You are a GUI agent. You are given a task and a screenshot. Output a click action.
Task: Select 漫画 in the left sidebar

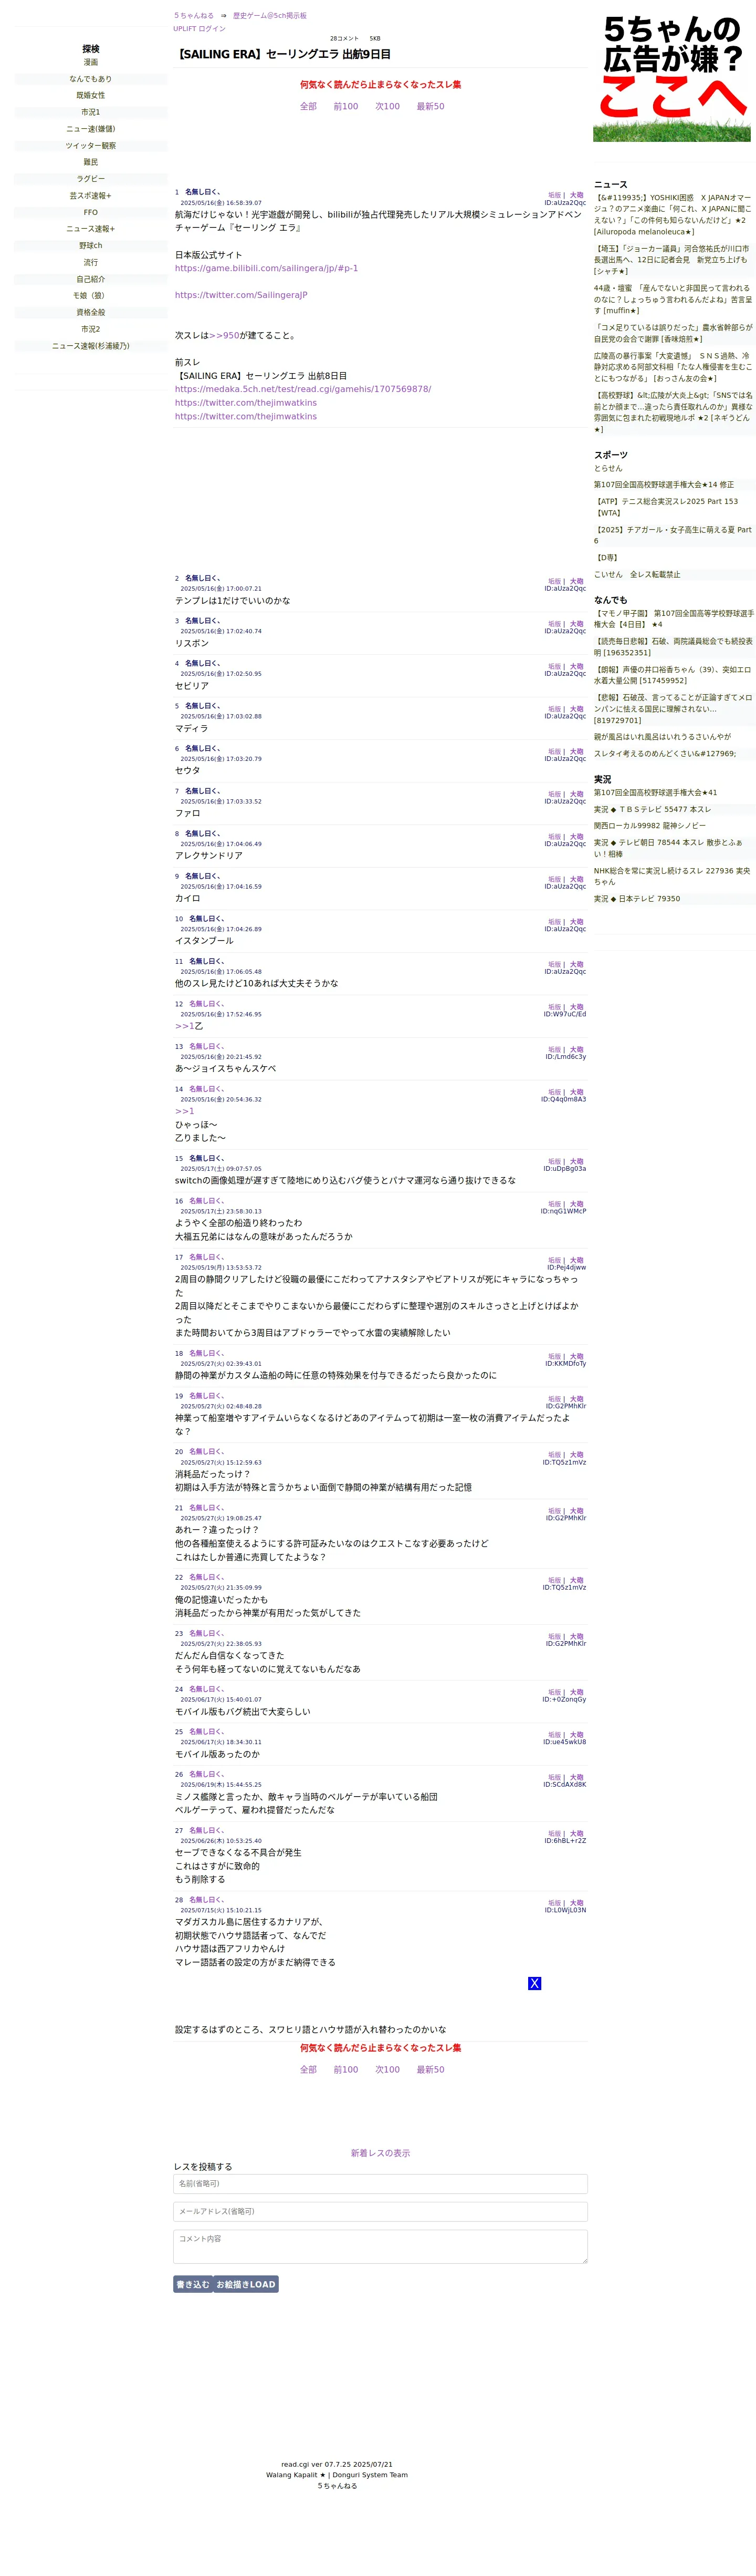tap(91, 62)
